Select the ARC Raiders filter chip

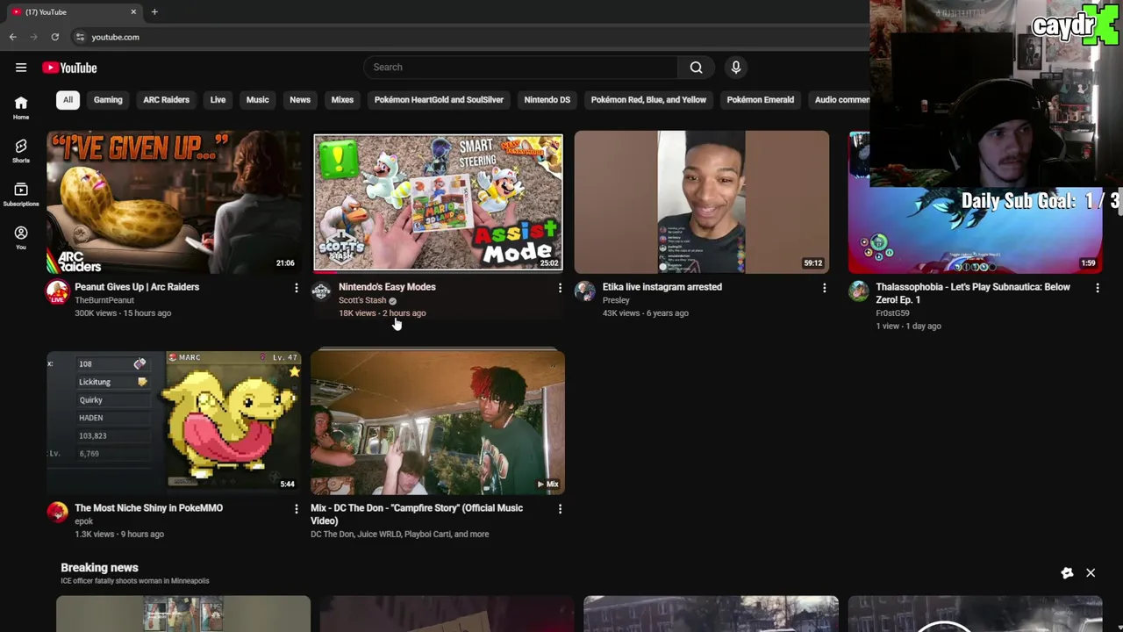[166, 100]
